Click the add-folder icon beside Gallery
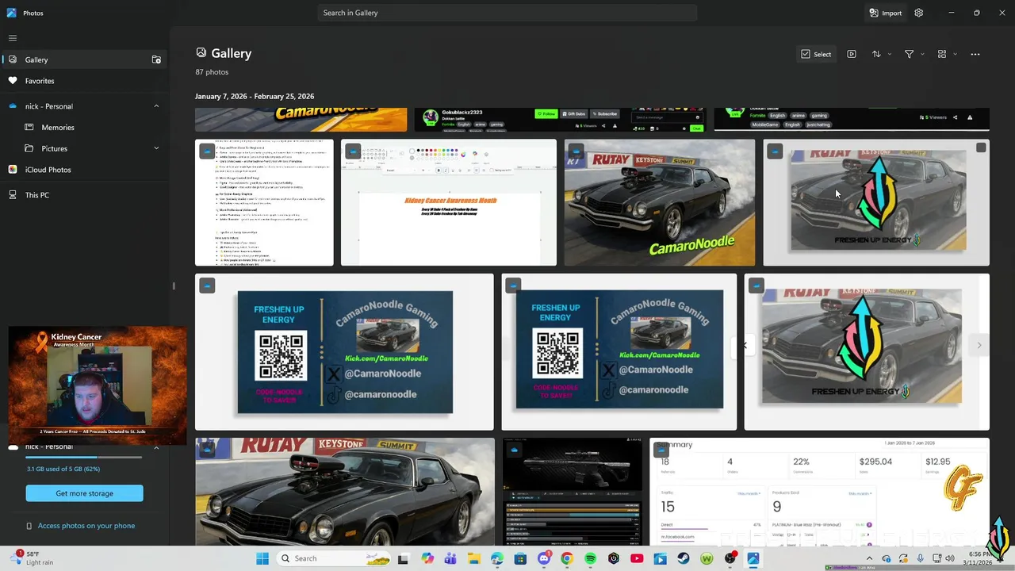 (x=156, y=59)
